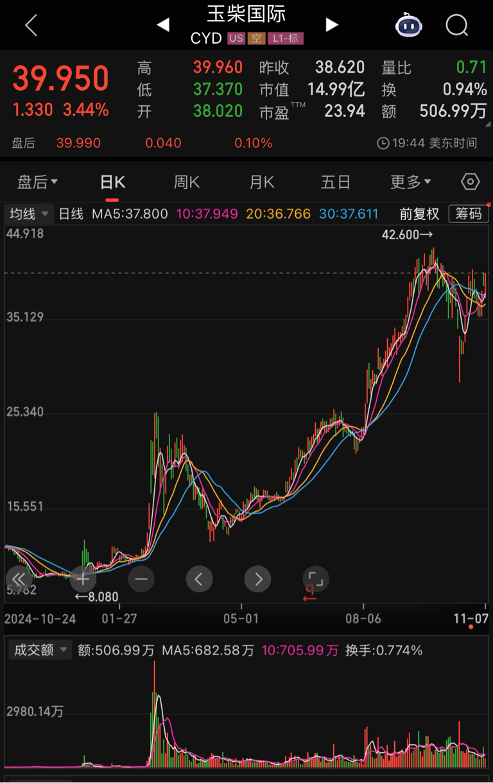493x783 pixels.
Task: Jump chart to earliest with double-left arrows
Action: [18, 579]
